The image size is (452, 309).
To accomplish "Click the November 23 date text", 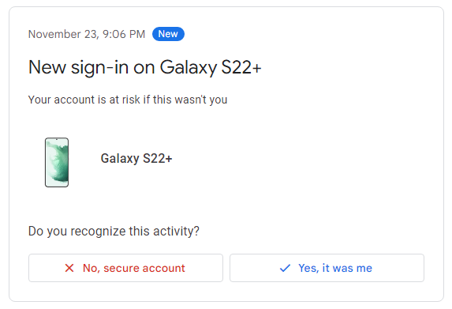I will tap(63, 34).
